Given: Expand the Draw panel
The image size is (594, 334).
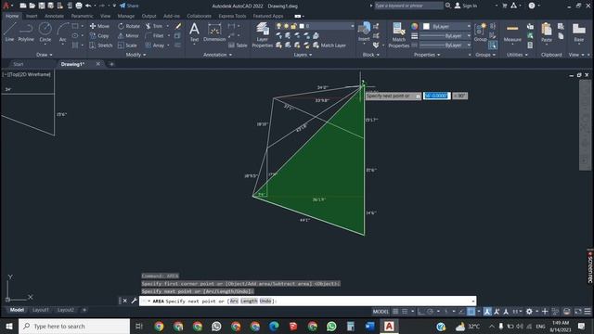Looking at the screenshot, I should tap(45, 55).
